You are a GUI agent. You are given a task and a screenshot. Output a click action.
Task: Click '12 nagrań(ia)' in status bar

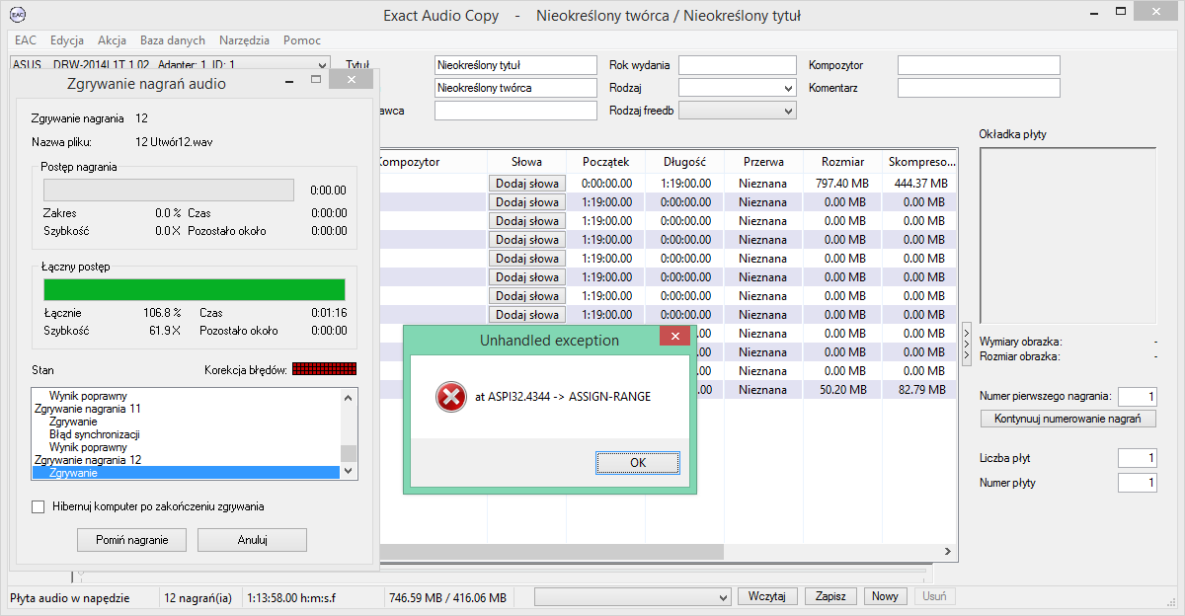coord(197,598)
